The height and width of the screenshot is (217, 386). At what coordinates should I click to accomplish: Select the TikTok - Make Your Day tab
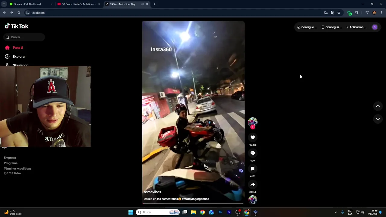coord(122,4)
